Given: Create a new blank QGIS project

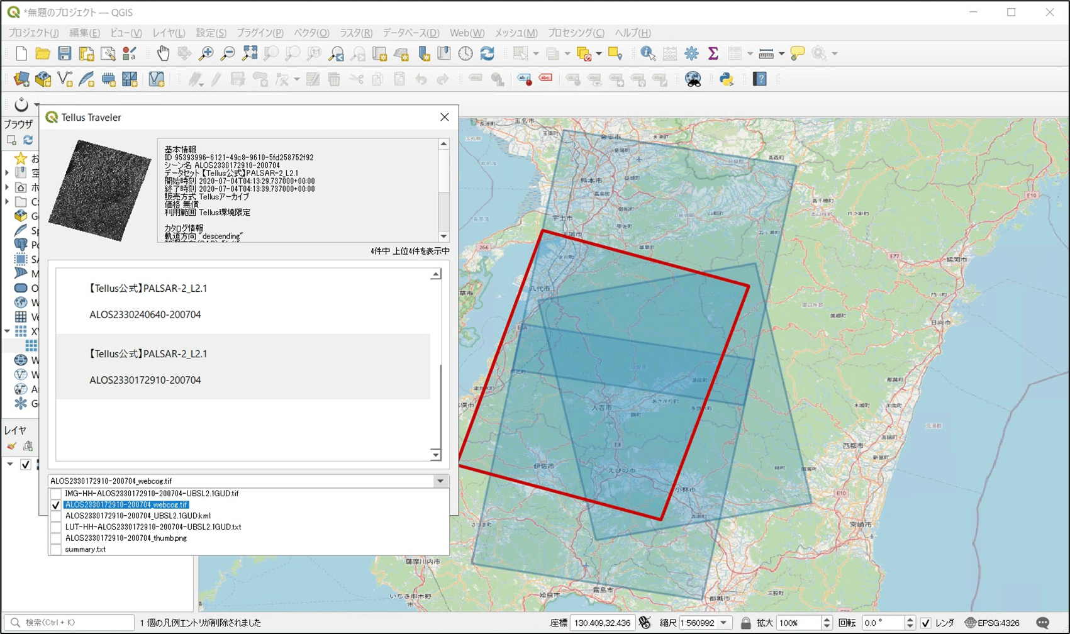Looking at the screenshot, I should 21,54.
